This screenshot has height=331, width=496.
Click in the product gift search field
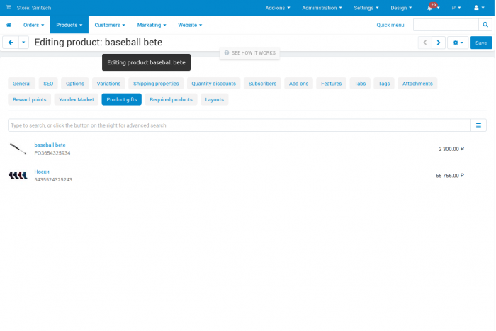(x=239, y=125)
